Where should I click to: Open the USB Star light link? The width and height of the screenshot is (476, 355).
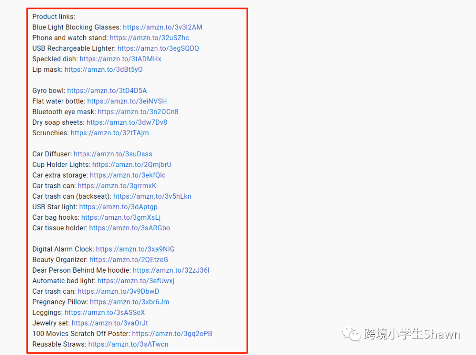(118, 207)
